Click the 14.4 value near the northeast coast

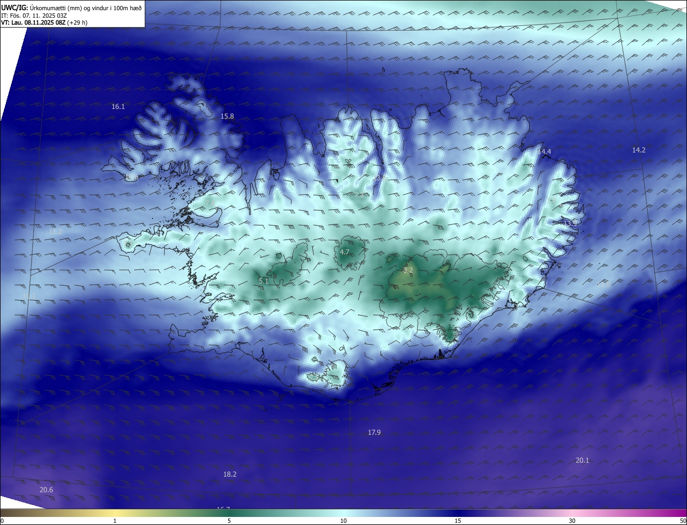coord(544,152)
